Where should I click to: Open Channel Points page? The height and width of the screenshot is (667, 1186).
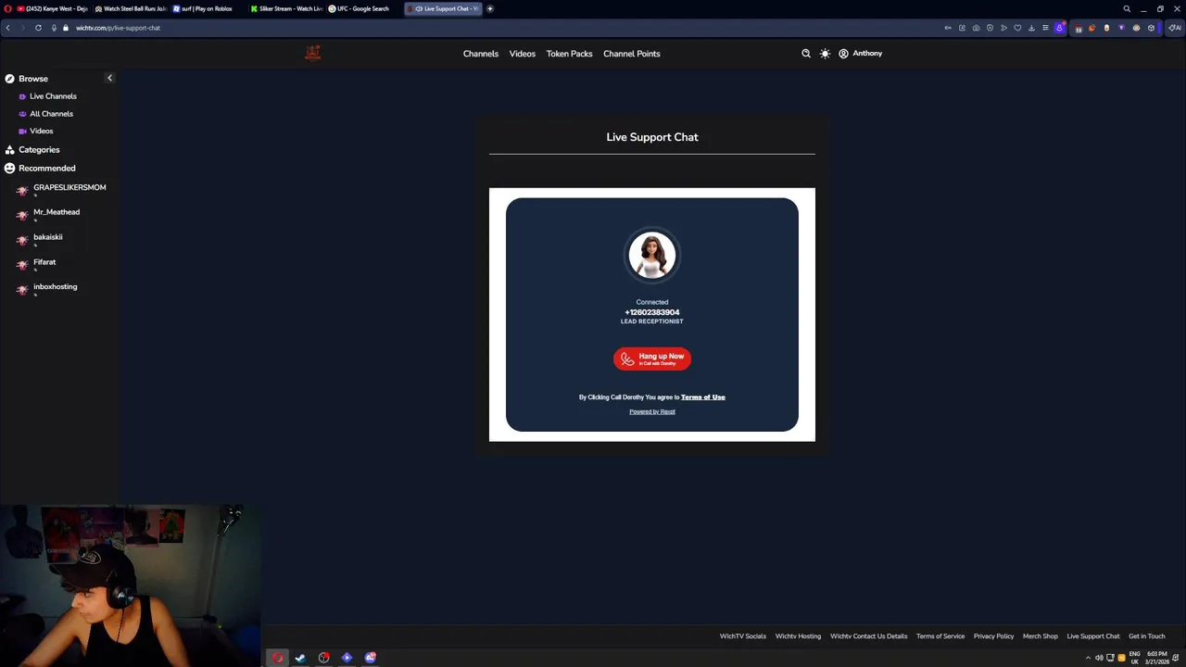point(632,54)
